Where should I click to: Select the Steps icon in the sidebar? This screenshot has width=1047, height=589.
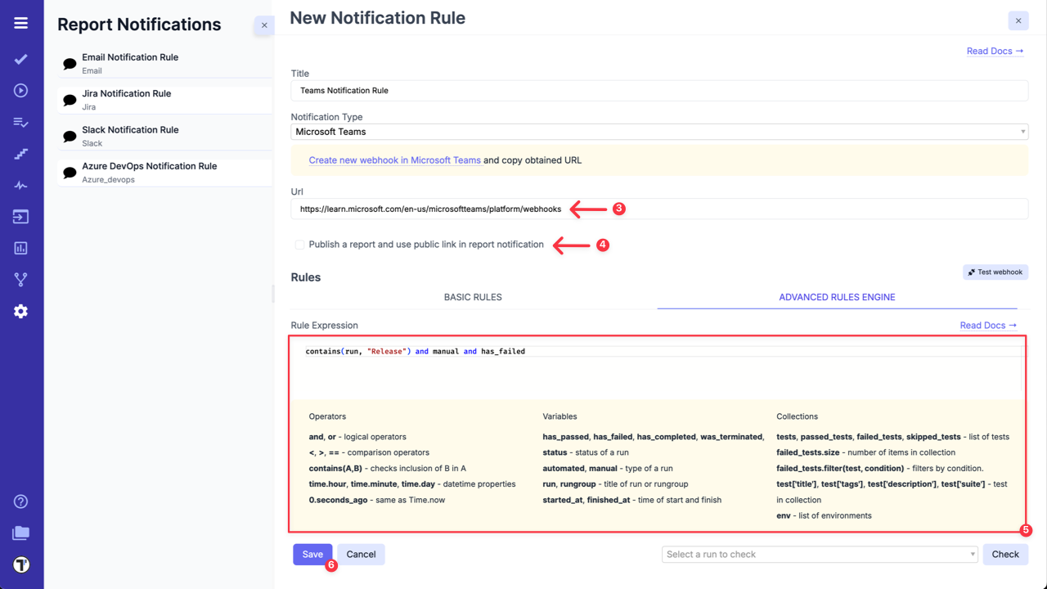pyautogui.click(x=21, y=153)
